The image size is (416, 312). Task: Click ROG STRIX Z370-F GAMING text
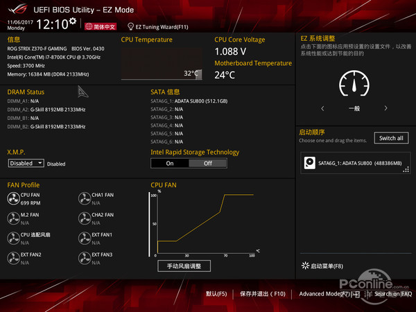(37, 49)
